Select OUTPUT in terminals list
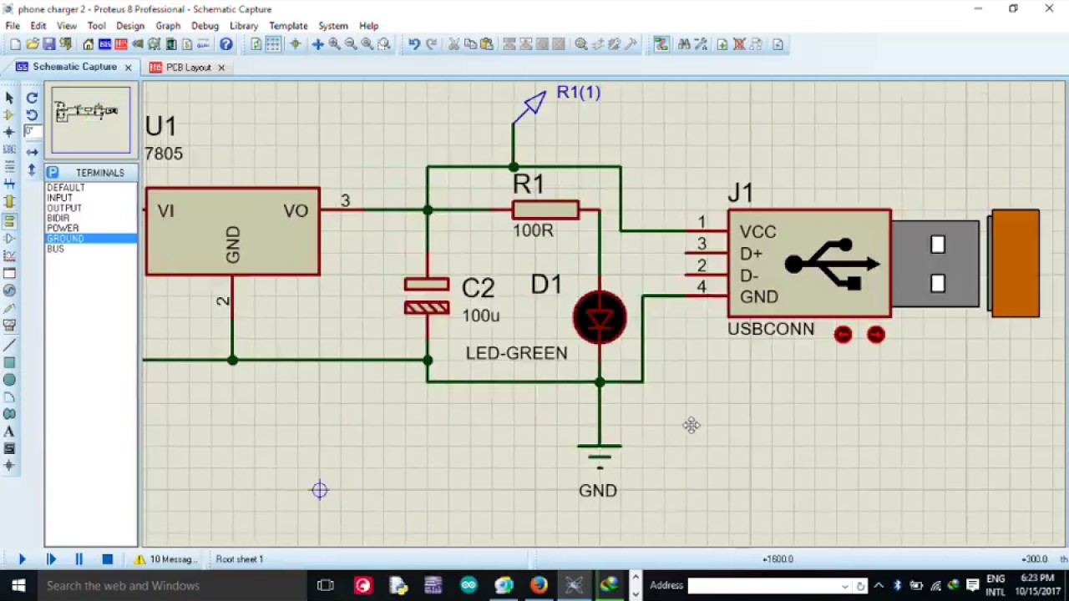This screenshot has height=601, width=1069. point(64,208)
